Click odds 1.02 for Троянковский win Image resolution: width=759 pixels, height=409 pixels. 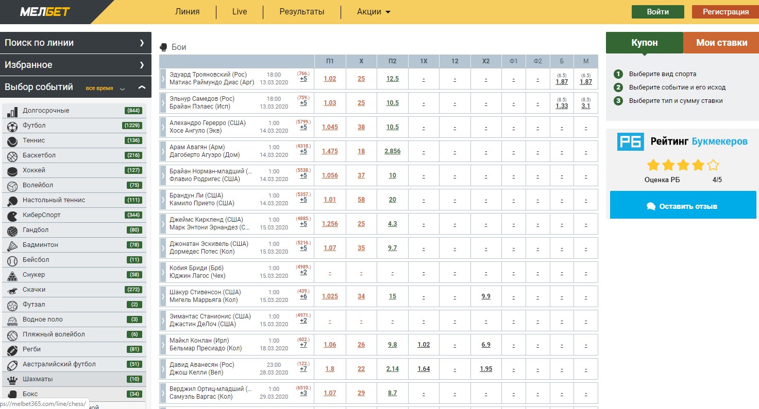pos(330,79)
